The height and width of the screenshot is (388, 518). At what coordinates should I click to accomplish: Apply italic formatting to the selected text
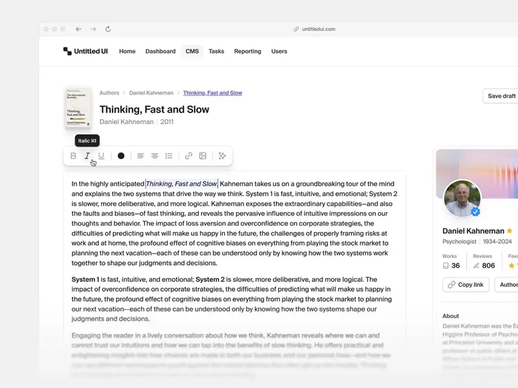coord(87,155)
